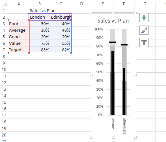Viewport: 166px width, 142px height.
Task: Click the select-all corner triangle
Action: [5, 4]
